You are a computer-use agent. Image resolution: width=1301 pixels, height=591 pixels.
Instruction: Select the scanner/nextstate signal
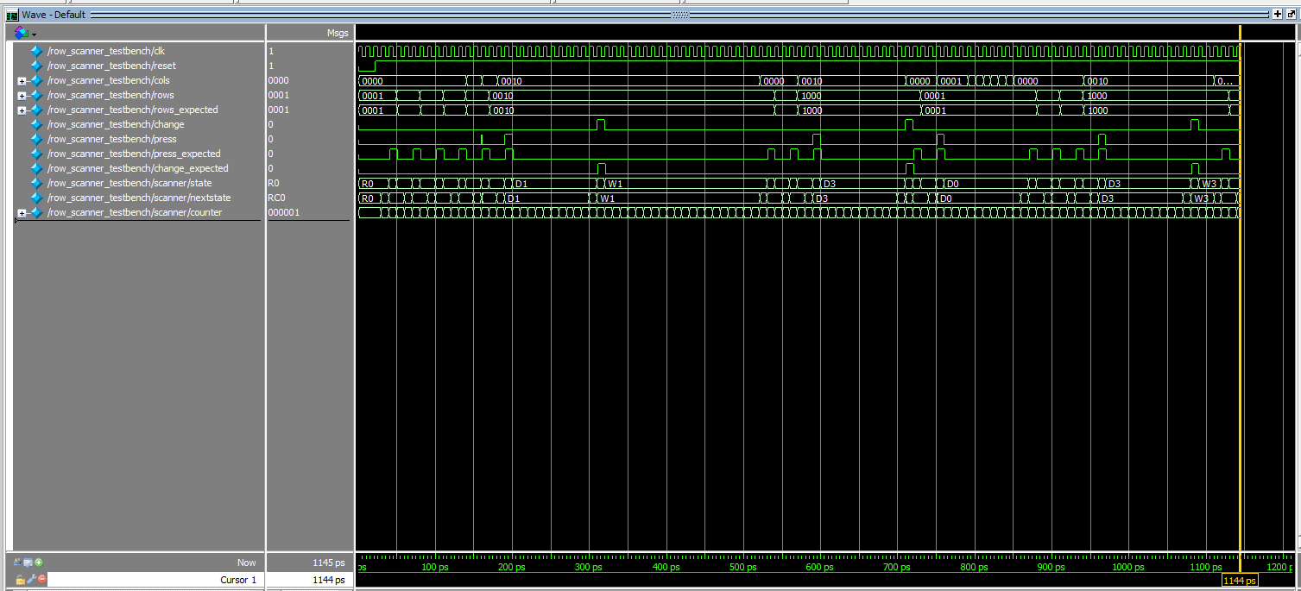click(x=139, y=198)
